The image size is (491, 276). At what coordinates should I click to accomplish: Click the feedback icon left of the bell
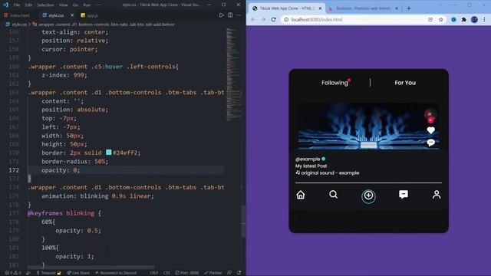(229, 273)
